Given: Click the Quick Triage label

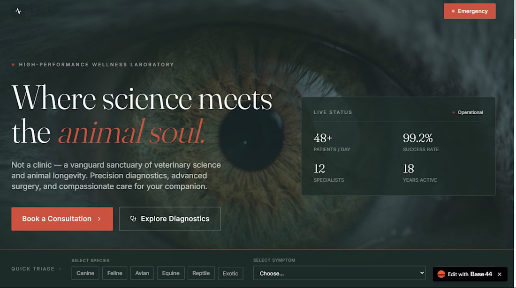Looking at the screenshot, I should click(33, 269).
